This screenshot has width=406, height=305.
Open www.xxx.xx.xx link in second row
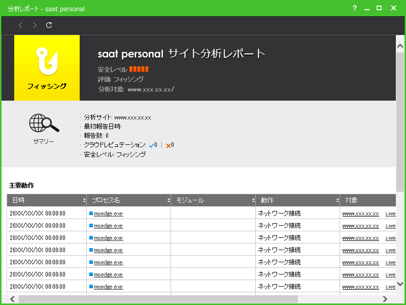click(360, 226)
